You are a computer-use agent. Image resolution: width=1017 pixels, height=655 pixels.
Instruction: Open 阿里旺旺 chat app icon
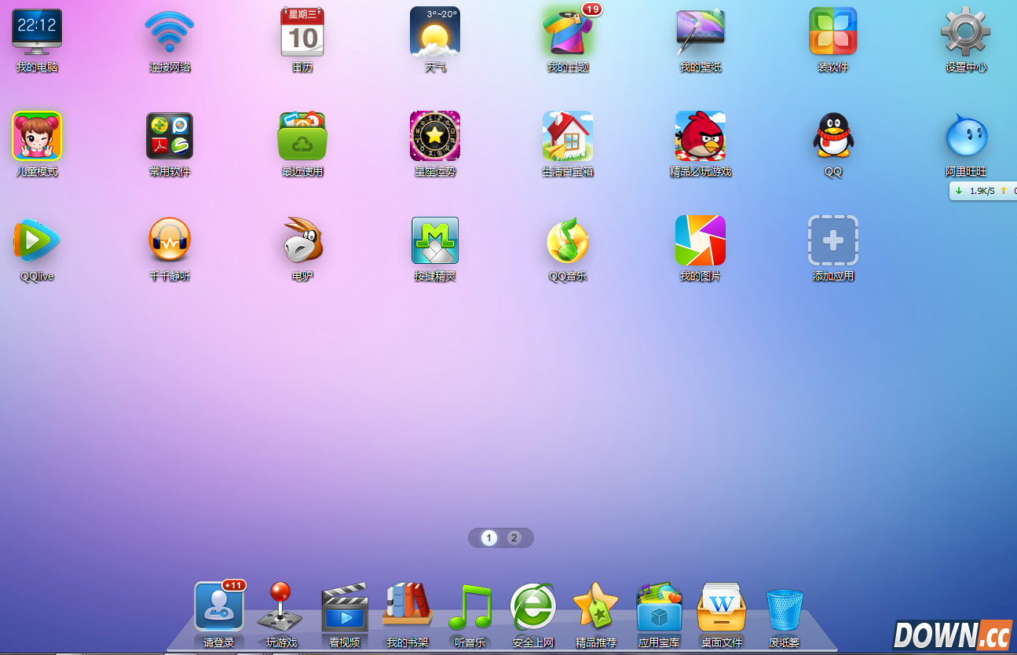[x=965, y=136]
